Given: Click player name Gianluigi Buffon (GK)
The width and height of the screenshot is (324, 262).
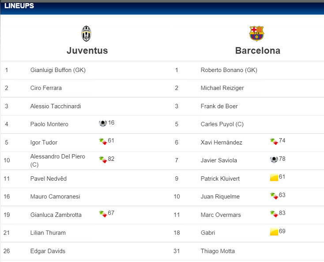Looking at the screenshot, I should pyautogui.click(x=58, y=70).
